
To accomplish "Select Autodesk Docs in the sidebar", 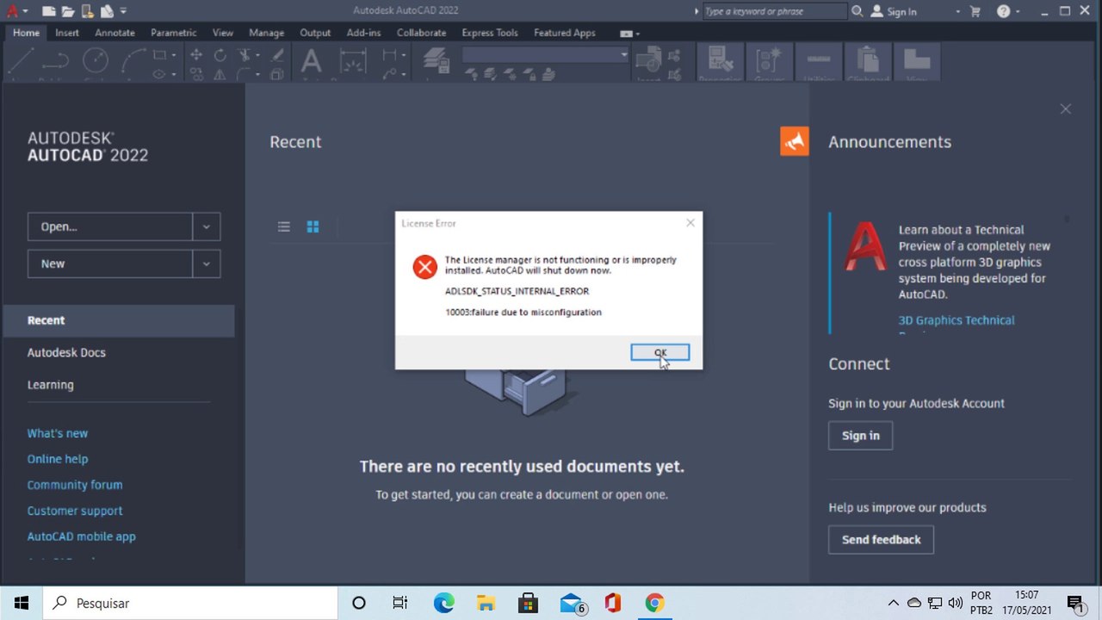I will (66, 352).
